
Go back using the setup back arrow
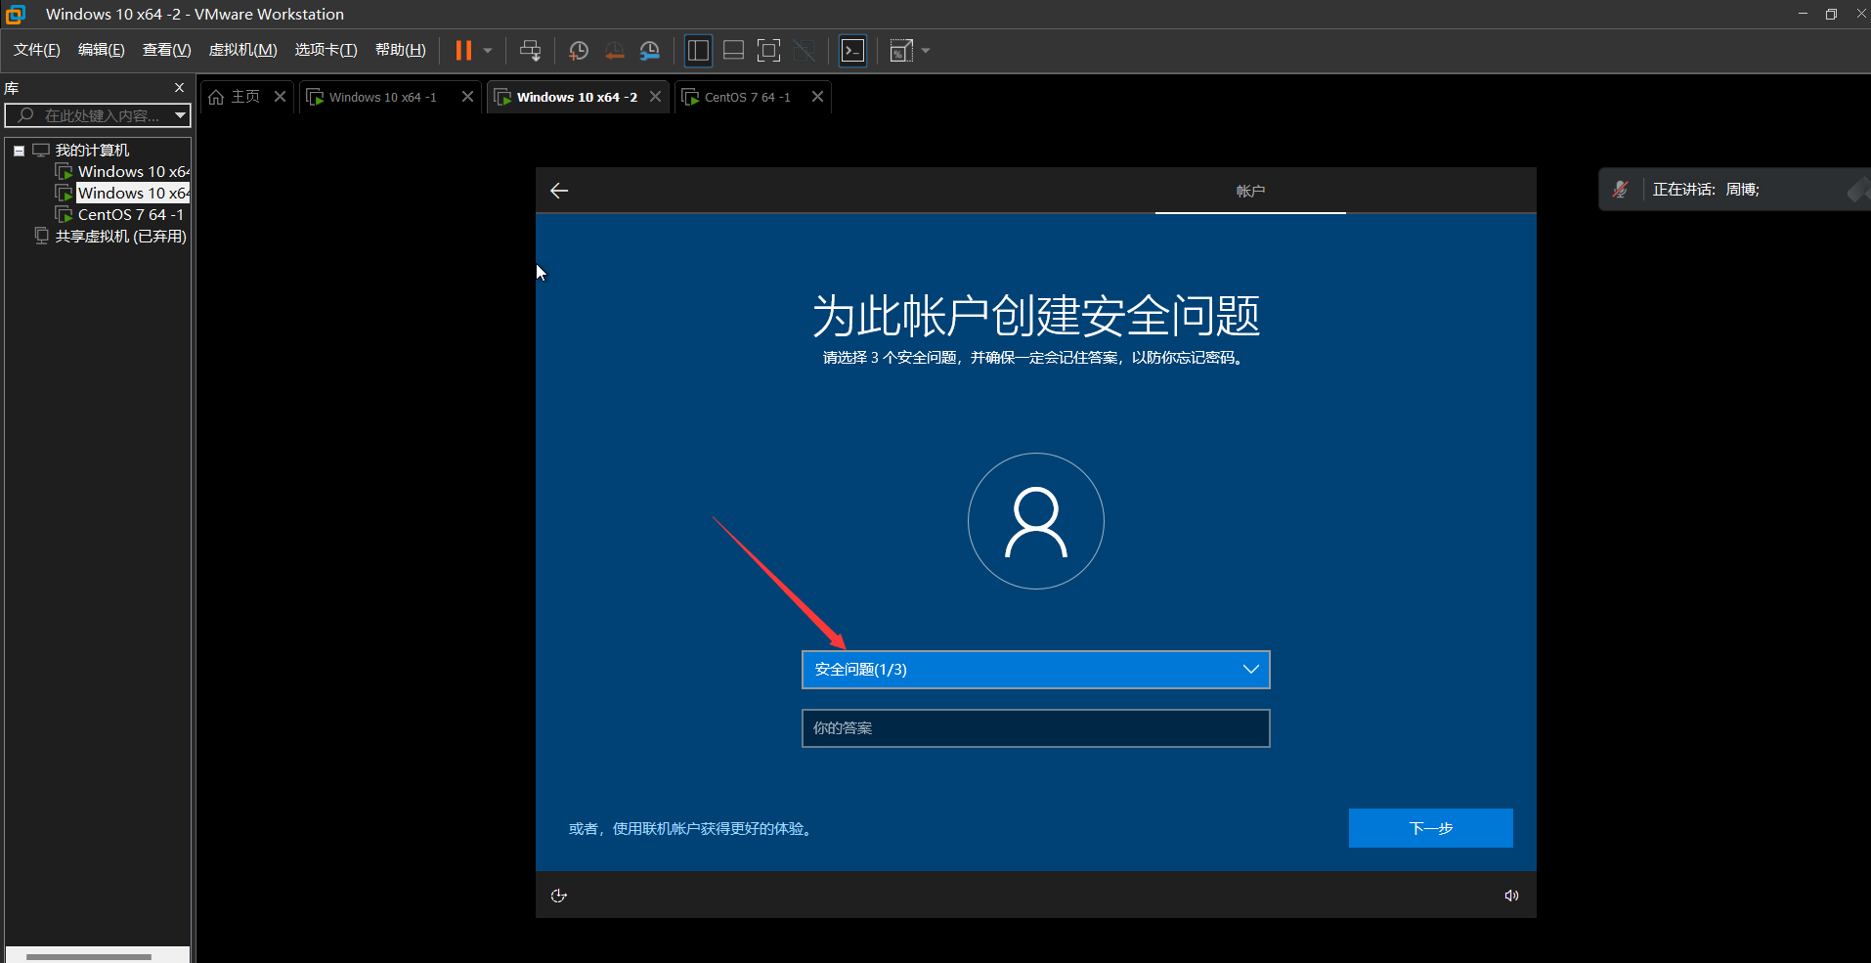tap(559, 191)
